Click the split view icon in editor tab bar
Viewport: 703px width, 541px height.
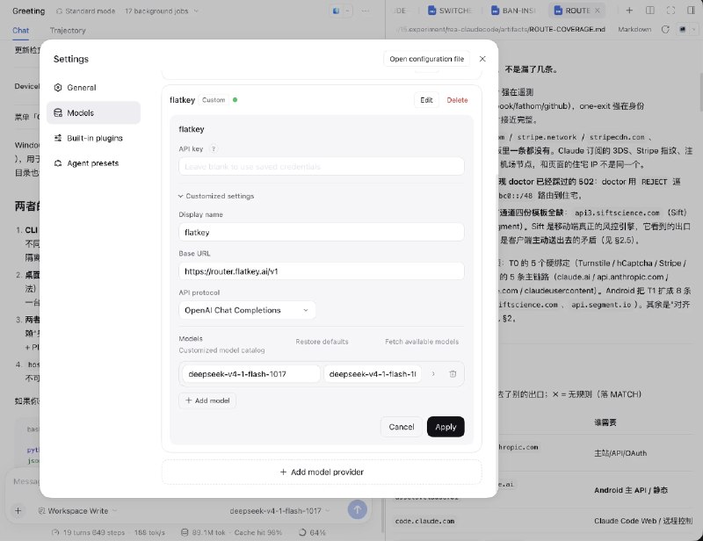[650, 11]
